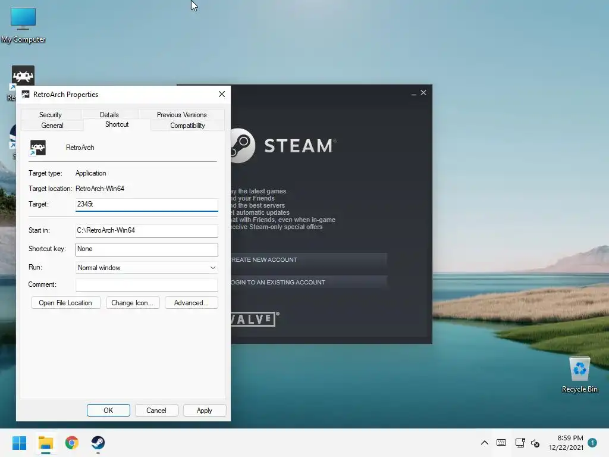Launch Google Chrome from taskbar

point(72,443)
